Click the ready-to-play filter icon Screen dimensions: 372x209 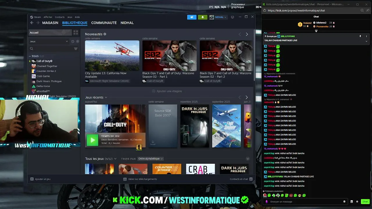coord(77,42)
